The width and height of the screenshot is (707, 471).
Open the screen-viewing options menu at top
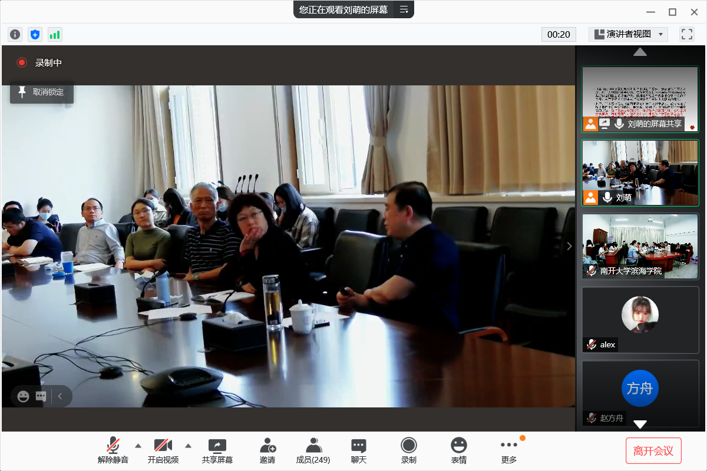(x=404, y=9)
